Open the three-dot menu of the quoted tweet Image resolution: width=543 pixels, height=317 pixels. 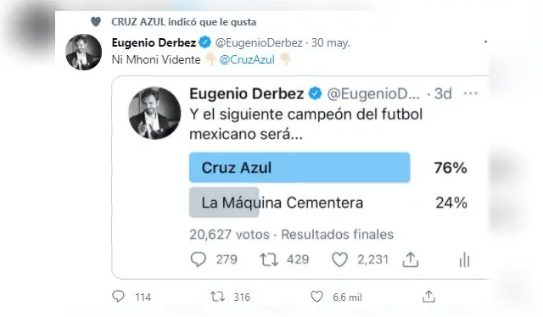pos(471,93)
